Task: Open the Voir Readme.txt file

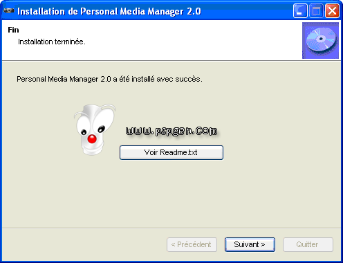Action: (171, 152)
